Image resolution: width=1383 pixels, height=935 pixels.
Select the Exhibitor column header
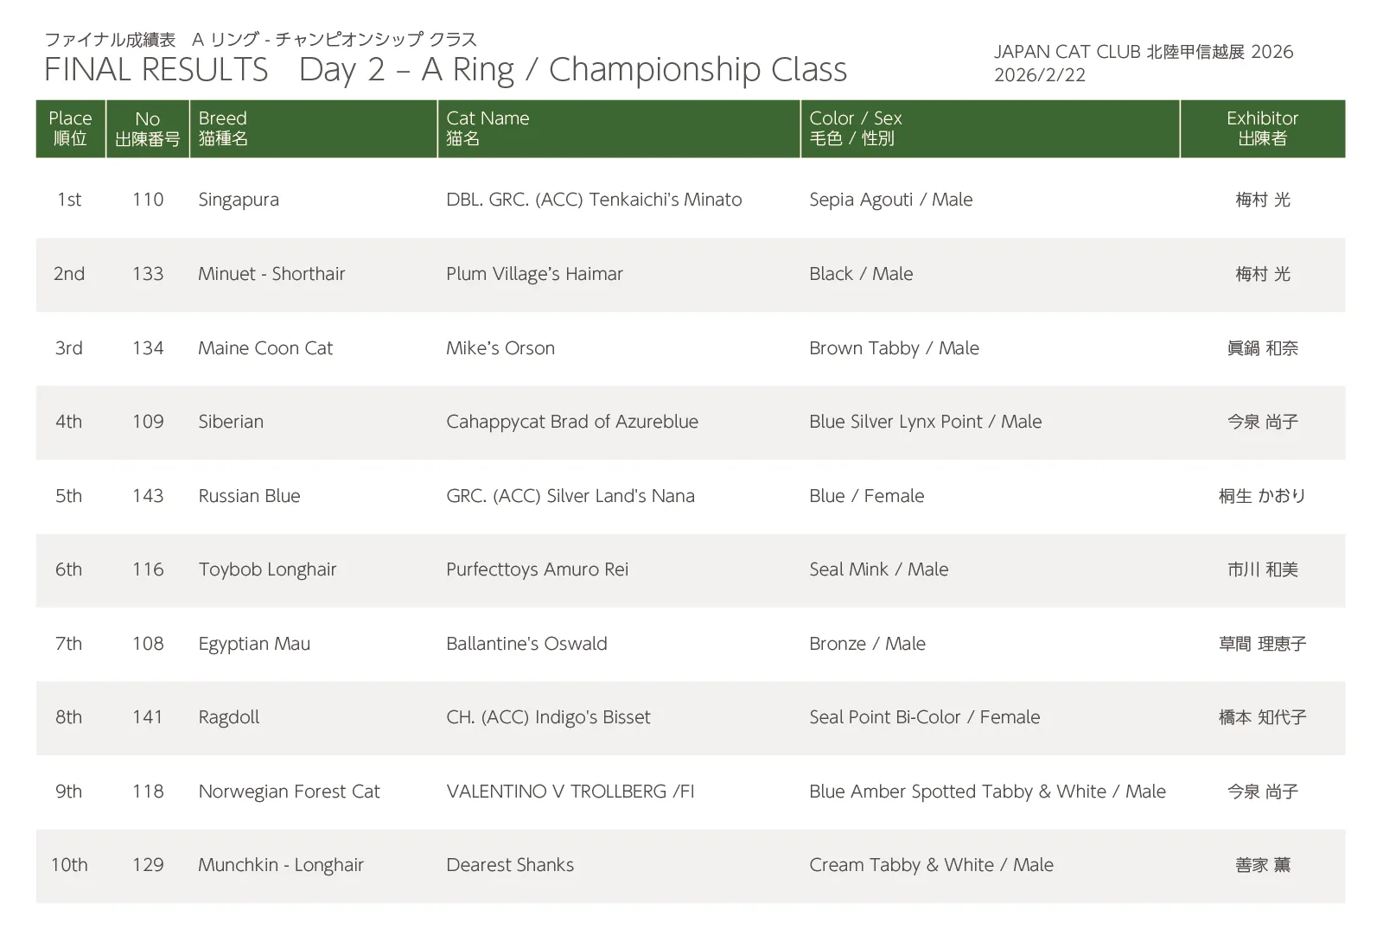pyautogui.click(x=1262, y=128)
